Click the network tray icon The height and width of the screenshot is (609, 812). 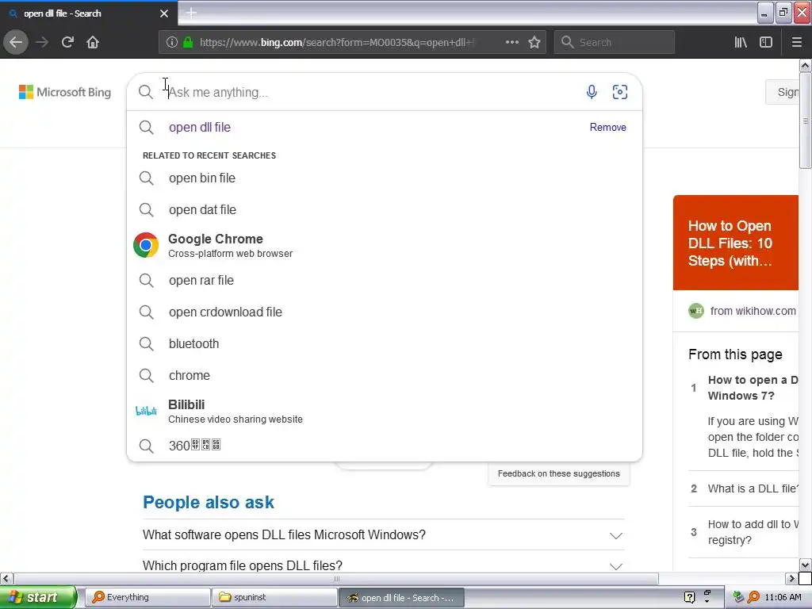(738, 598)
